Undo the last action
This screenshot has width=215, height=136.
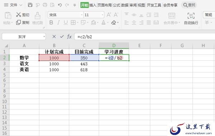tap(60, 5)
